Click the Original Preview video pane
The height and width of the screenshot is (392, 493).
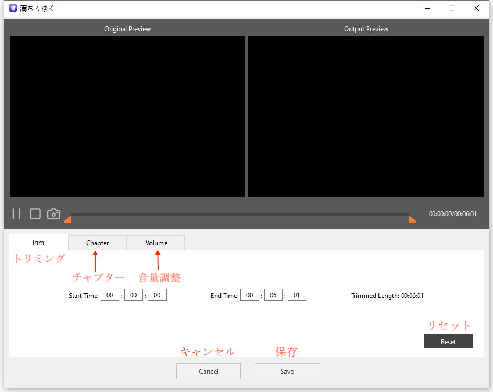click(127, 116)
